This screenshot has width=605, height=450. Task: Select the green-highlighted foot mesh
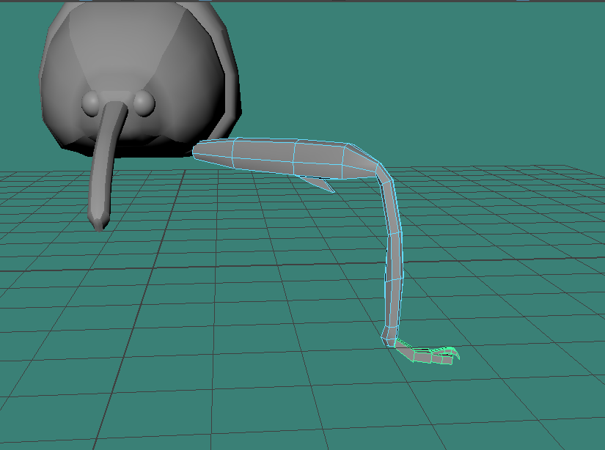point(429,357)
